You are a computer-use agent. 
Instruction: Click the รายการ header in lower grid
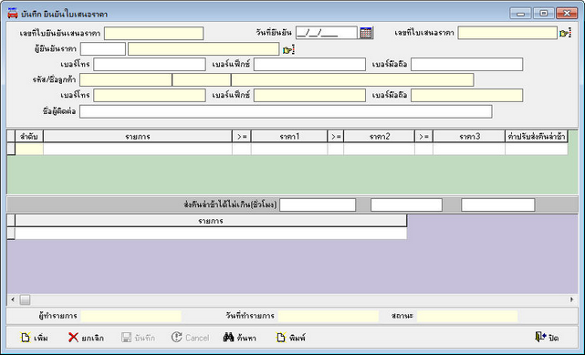211,221
